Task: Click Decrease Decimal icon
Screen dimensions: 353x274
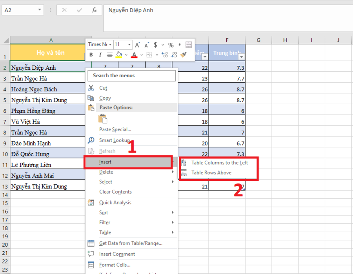Action: [x=174, y=54]
